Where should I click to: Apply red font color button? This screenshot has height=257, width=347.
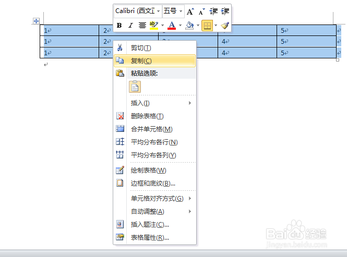point(172,26)
